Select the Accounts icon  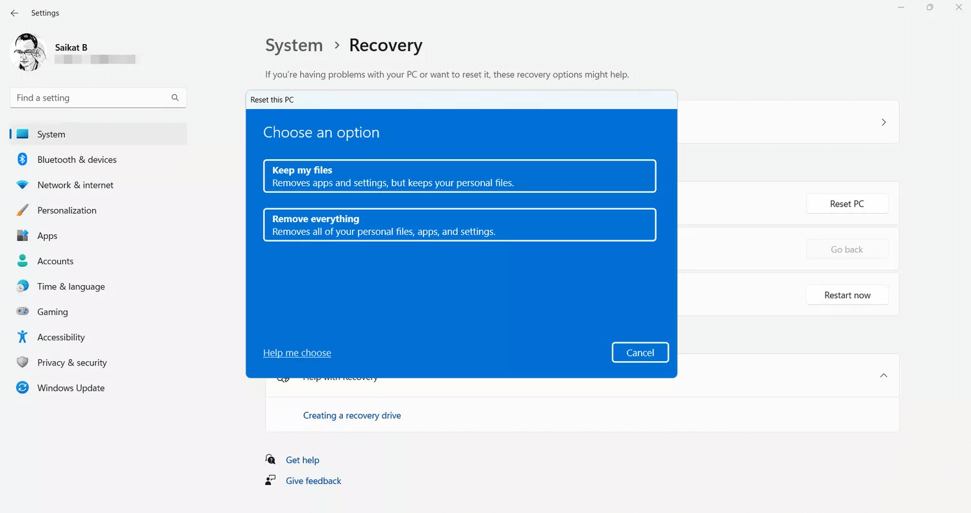click(x=21, y=260)
